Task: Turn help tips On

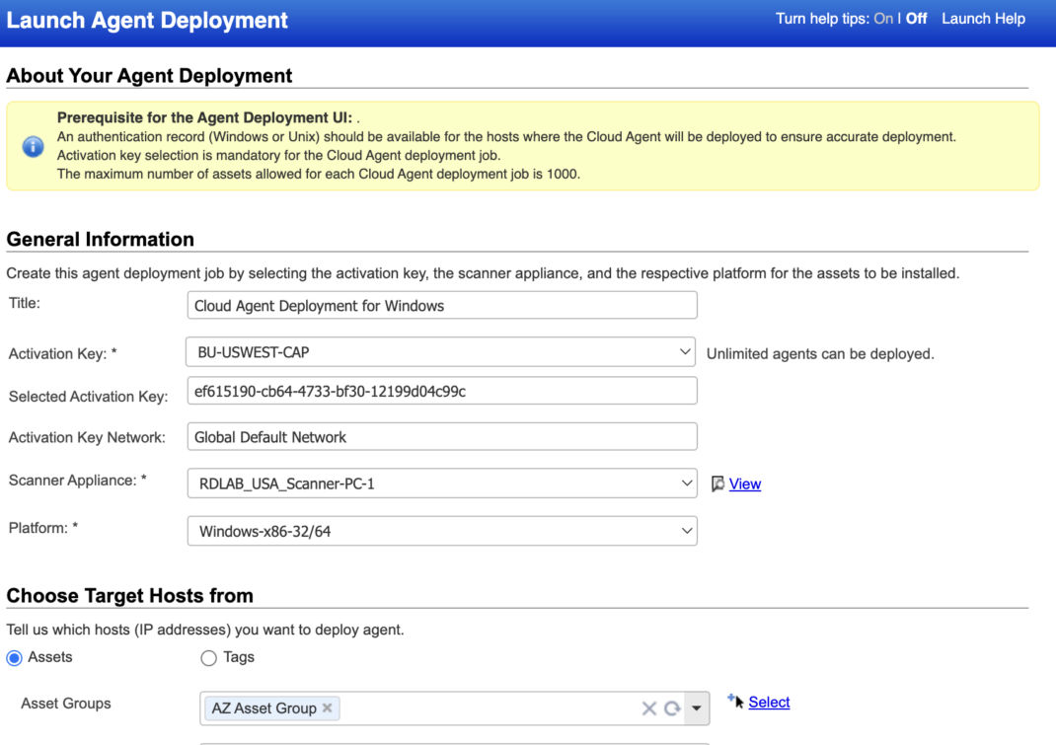Action: pyautogui.click(x=884, y=18)
